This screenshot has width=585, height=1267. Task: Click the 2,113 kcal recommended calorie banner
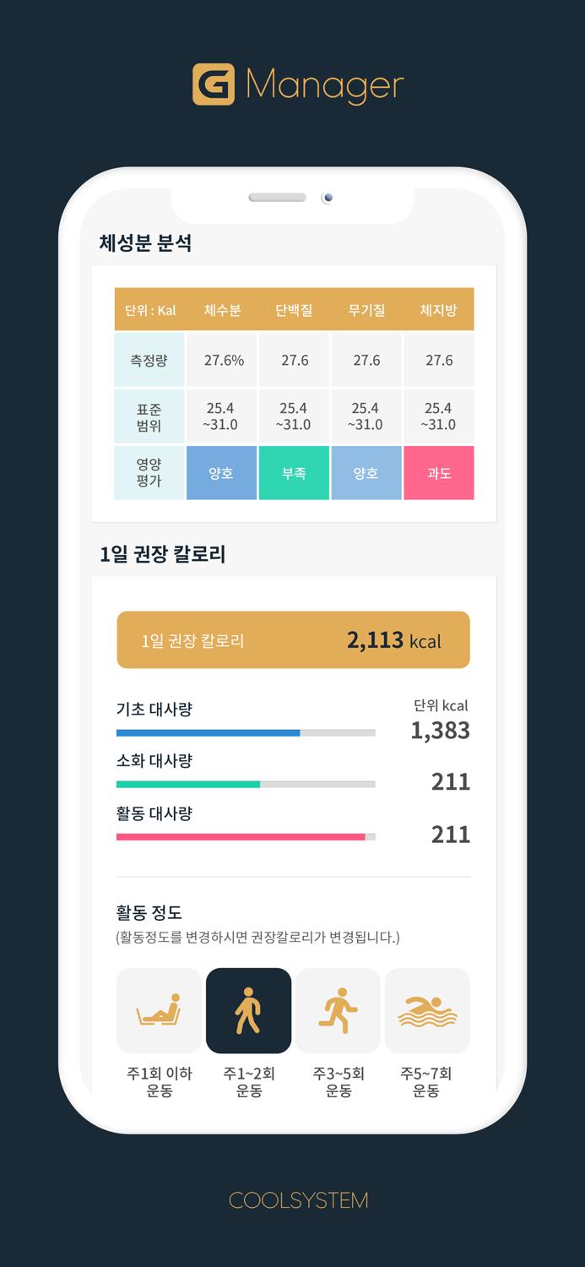coord(293,639)
